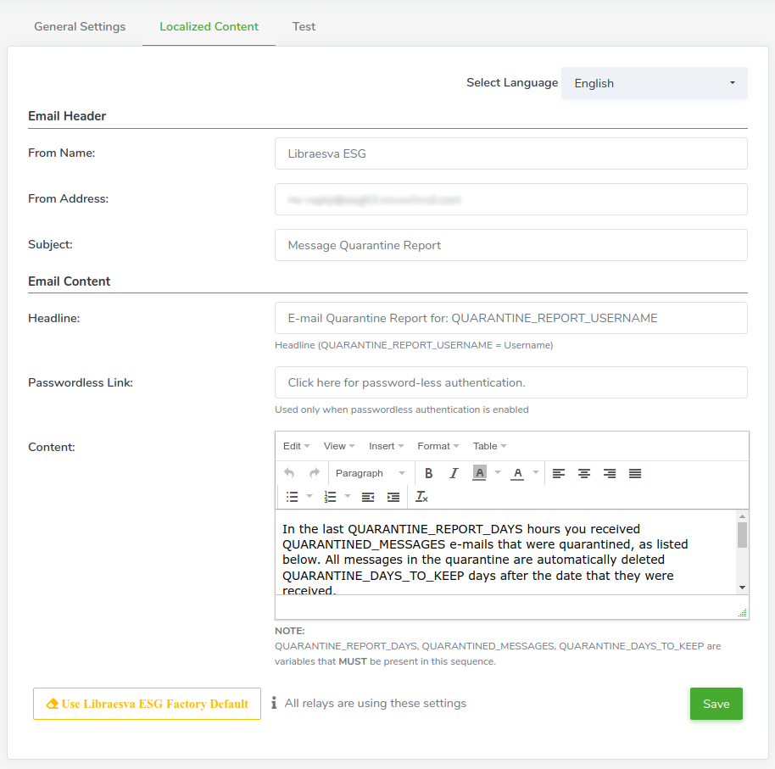Open the Paragraph format dropdown

click(x=371, y=473)
